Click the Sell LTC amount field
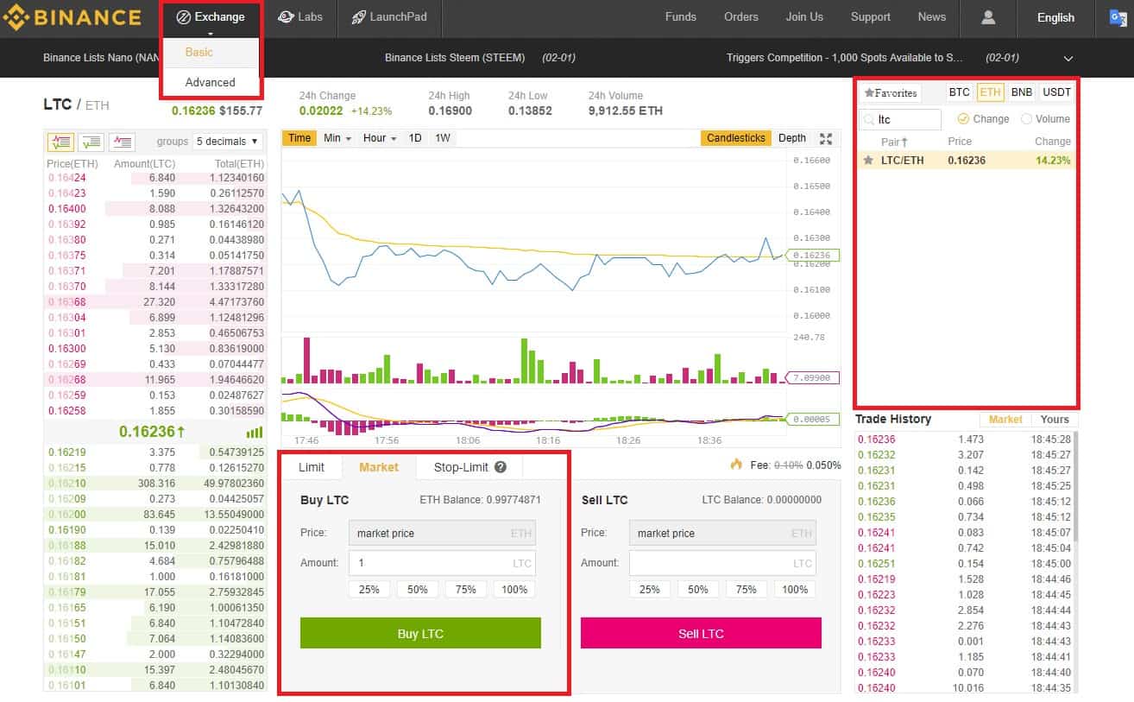1134x702 pixels. pos(722,563)
